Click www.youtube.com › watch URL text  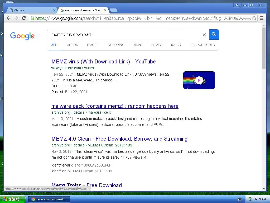(73, 68)
